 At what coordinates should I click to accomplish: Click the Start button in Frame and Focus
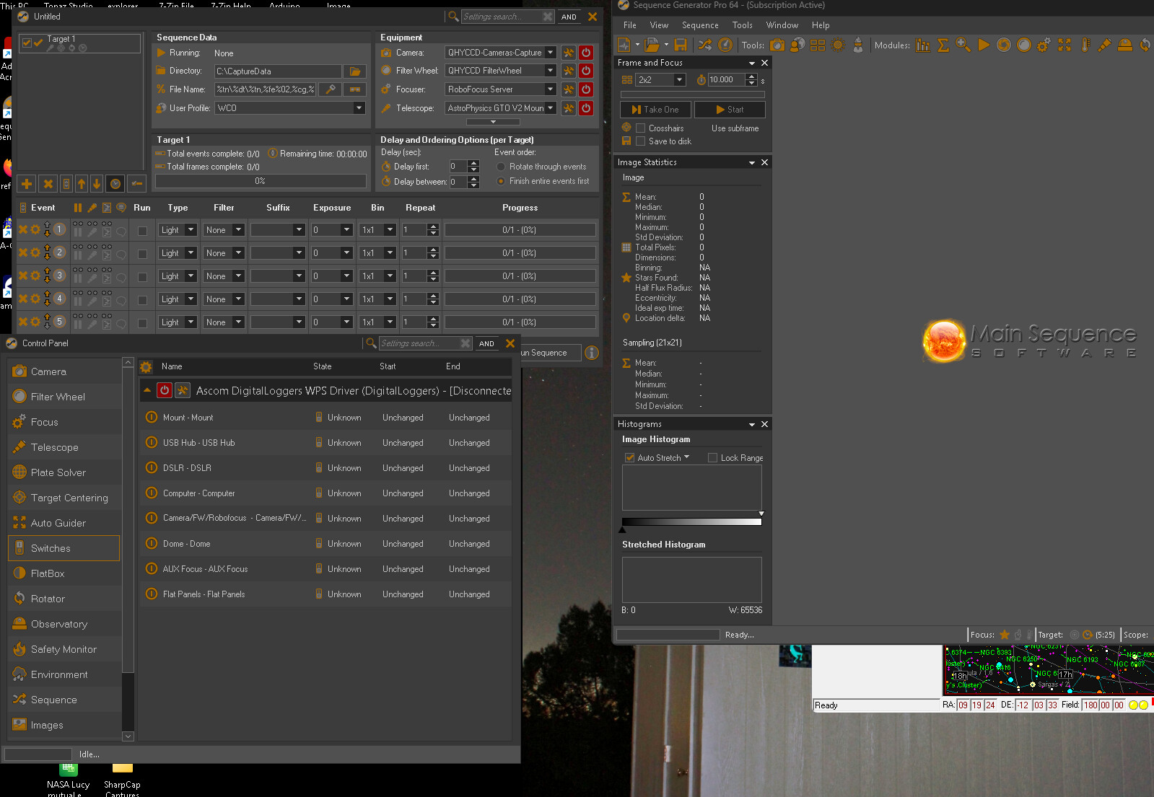(729, 110)
